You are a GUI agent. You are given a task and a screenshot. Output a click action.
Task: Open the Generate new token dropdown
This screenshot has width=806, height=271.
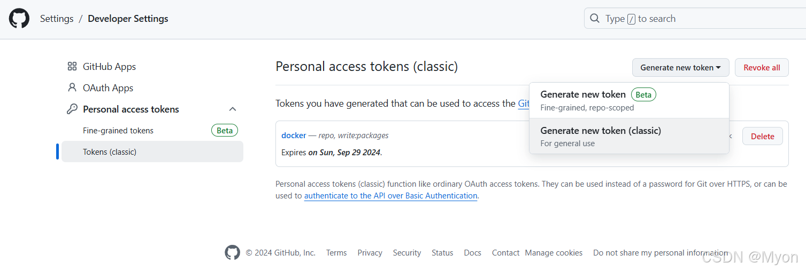coord(680,67)
